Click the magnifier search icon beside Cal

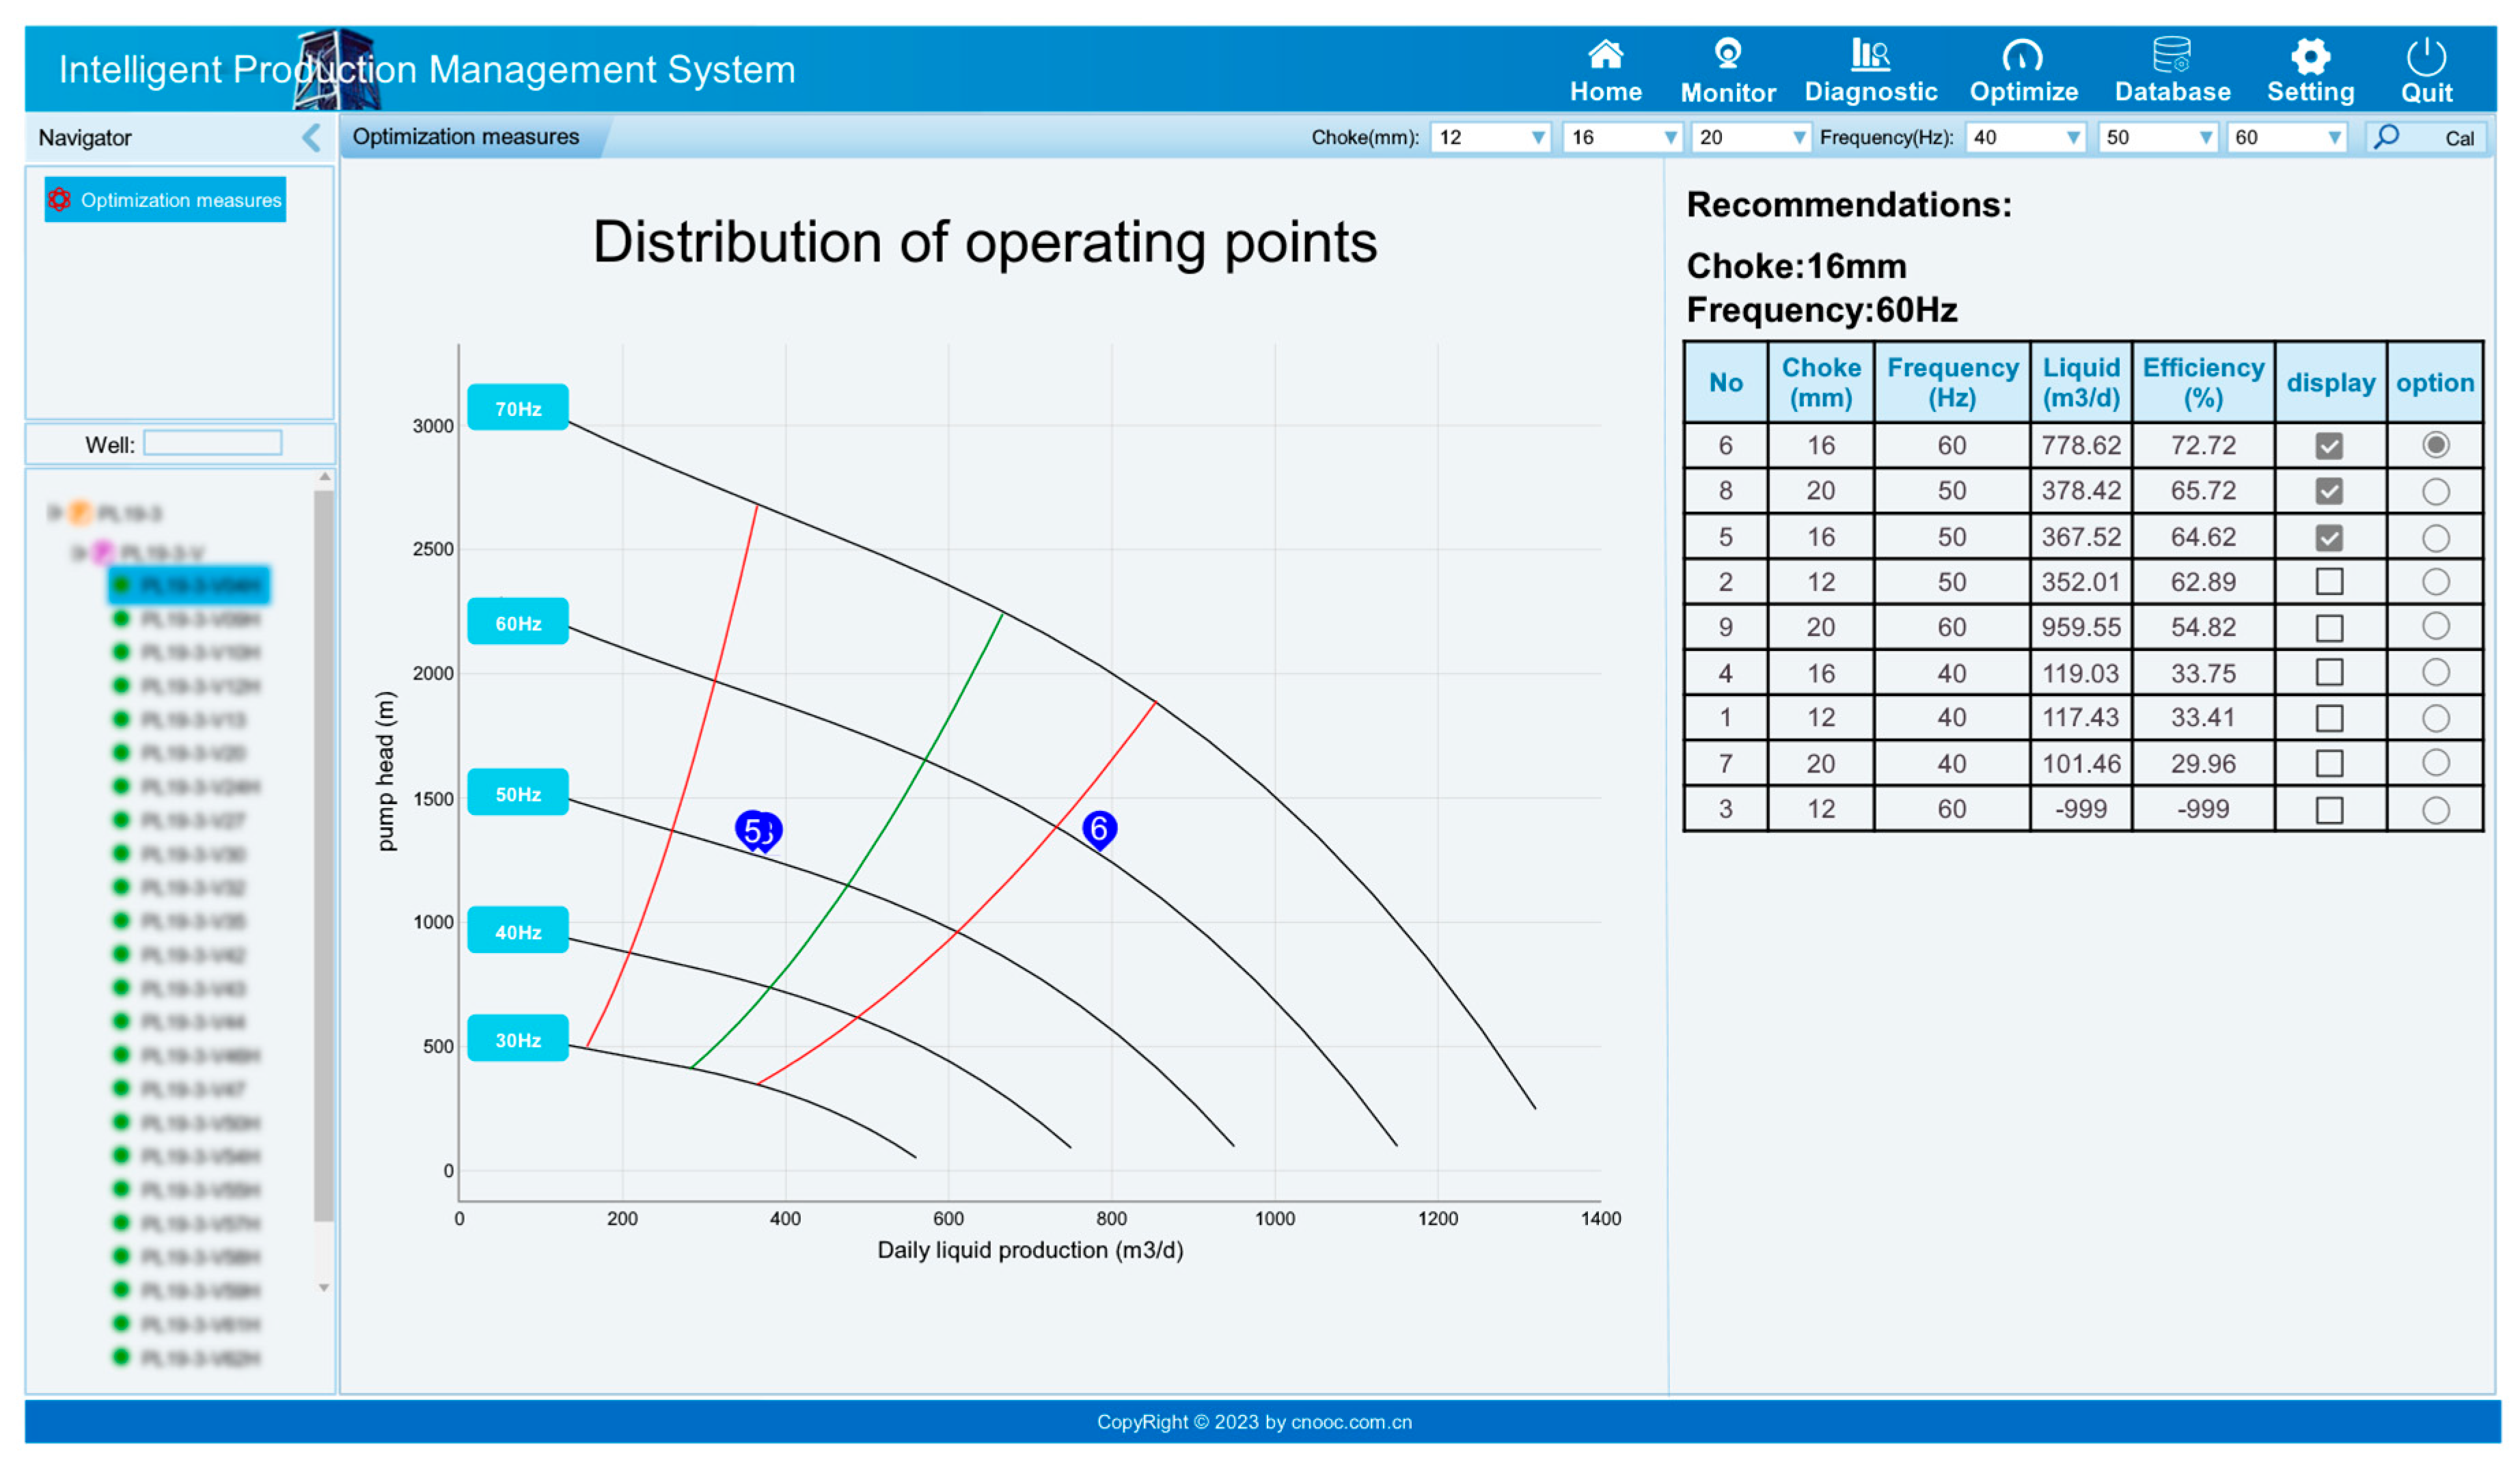(2386, 137)
